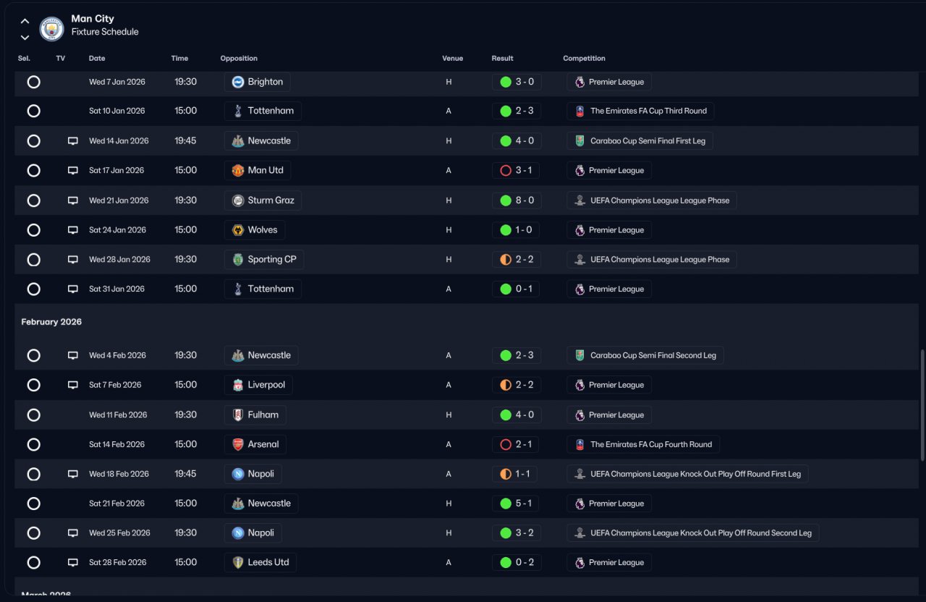Click the up chevron beside Man City

[x=25, y=21]
